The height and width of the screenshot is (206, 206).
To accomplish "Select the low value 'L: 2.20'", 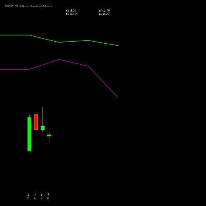I will pyautogui.click(x=104, y=14).
